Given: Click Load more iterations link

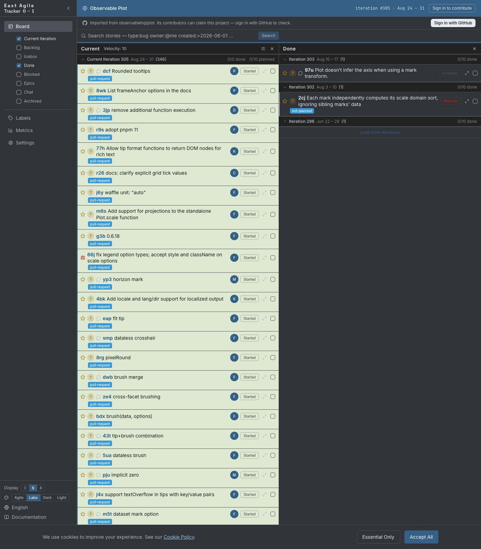Looking at the screenshot, I should [380, 132].
